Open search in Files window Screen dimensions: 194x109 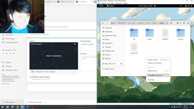pos(171,23)
